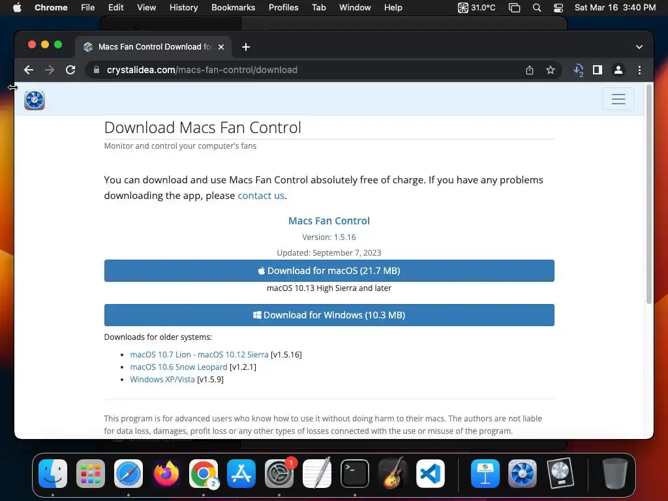Open the View menu
The image size is (668, 501).
(x=147, y=8)
